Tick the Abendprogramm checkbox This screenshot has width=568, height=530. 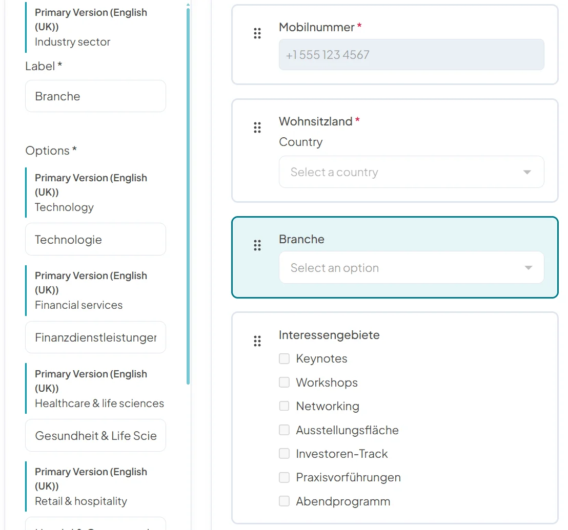(x=284, y=501)
